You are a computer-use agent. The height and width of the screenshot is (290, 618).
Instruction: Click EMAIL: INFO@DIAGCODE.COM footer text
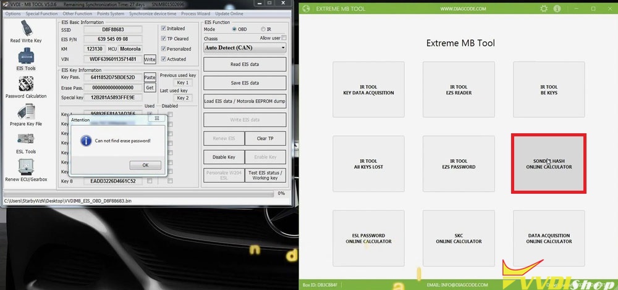(457, 284)
